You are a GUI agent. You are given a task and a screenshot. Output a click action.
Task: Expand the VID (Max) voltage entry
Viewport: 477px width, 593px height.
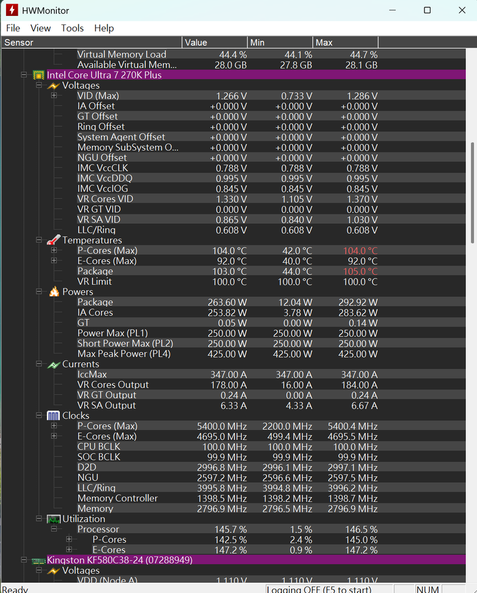(54, 96)
